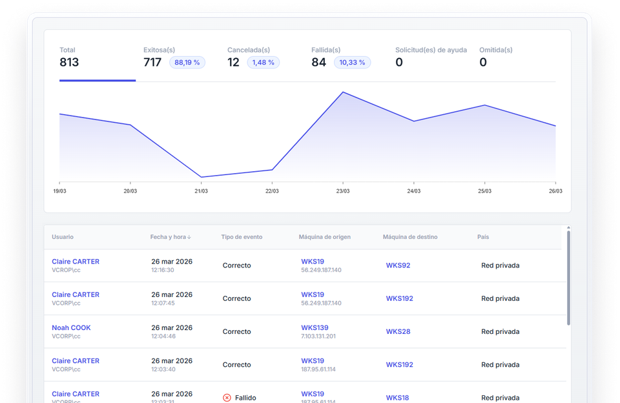Sort by the Fecha y hora arrow icon
The width and height of the screenshot is (620, 403).
point(189,237)
